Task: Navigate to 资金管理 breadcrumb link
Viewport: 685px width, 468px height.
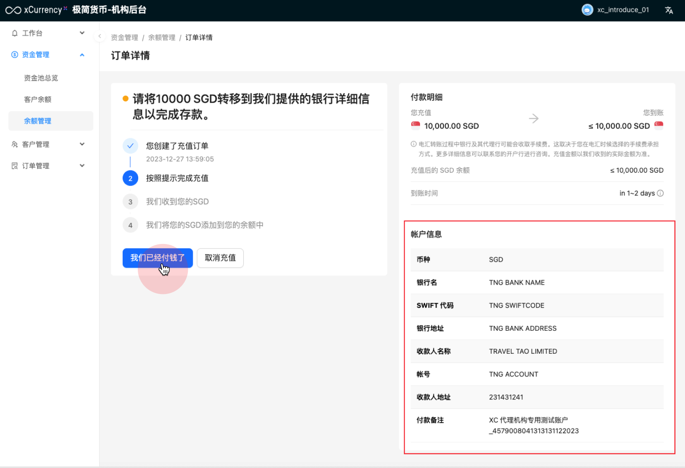Action: coord(124,38)
